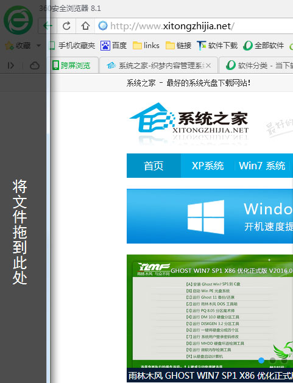293x383 pixels.
Task: Open the home page icon
Action: click(85, 26)
